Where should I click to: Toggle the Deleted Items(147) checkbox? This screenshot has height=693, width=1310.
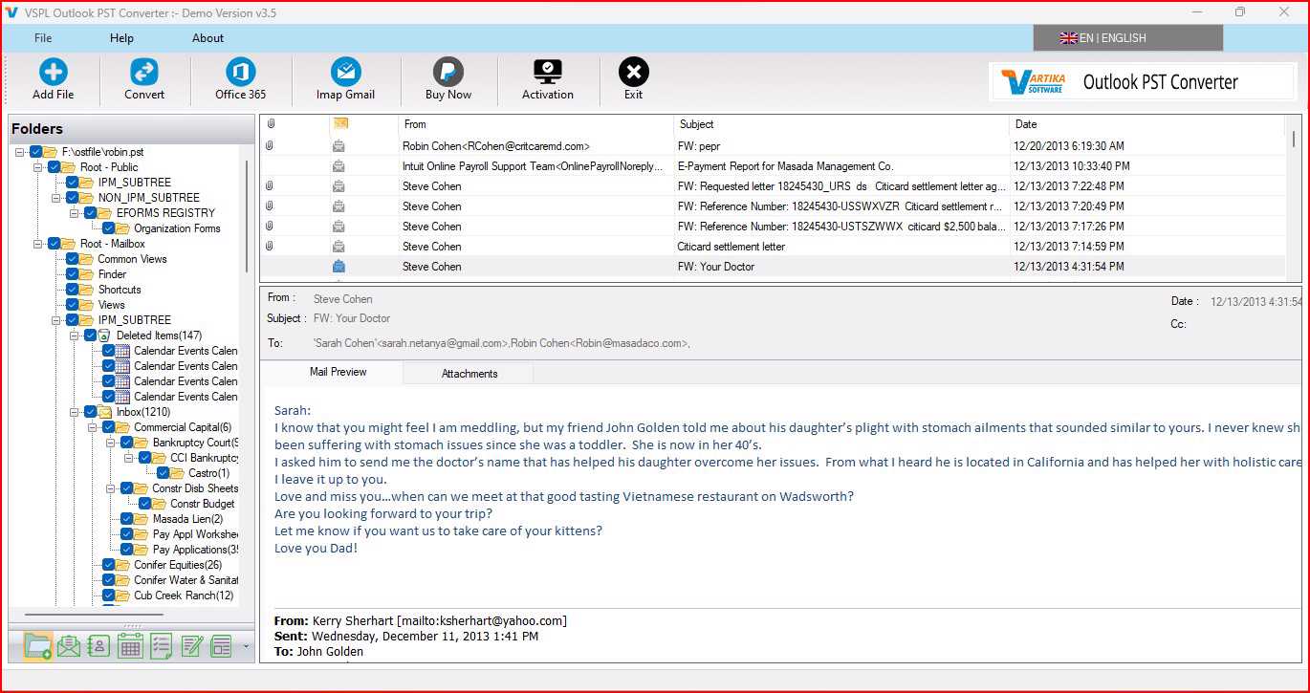90,336
